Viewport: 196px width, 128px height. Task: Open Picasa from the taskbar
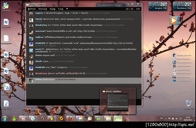[80, 119]
